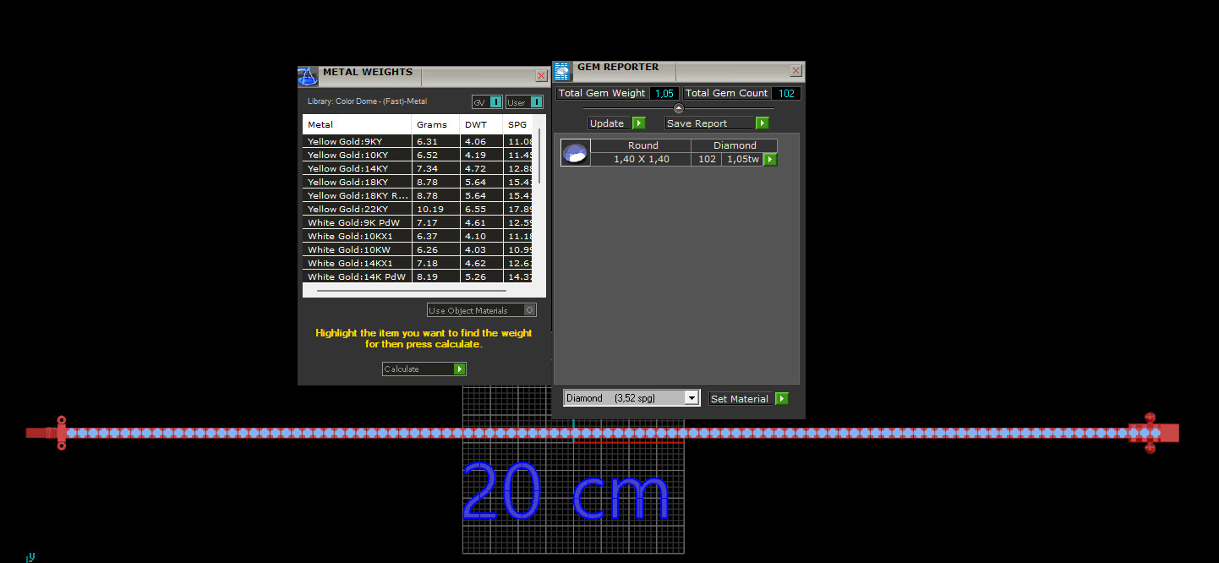Select the White Gold:10KW row
The width and height of the screenshot is (1219, 563).
point(418,249)
